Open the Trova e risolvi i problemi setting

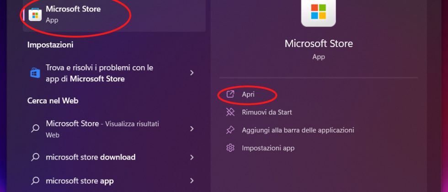pyautogui.click(x=99, y=73)
